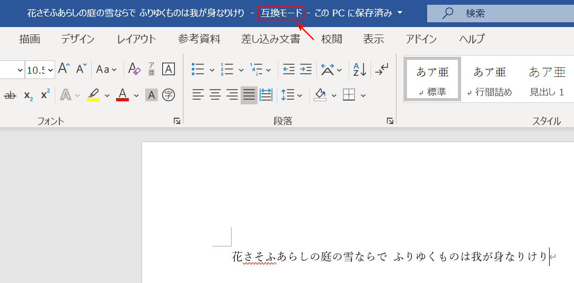The image size is (574, 283).
Task: Open the Asian layout character scaling tool
Action: 328,69
